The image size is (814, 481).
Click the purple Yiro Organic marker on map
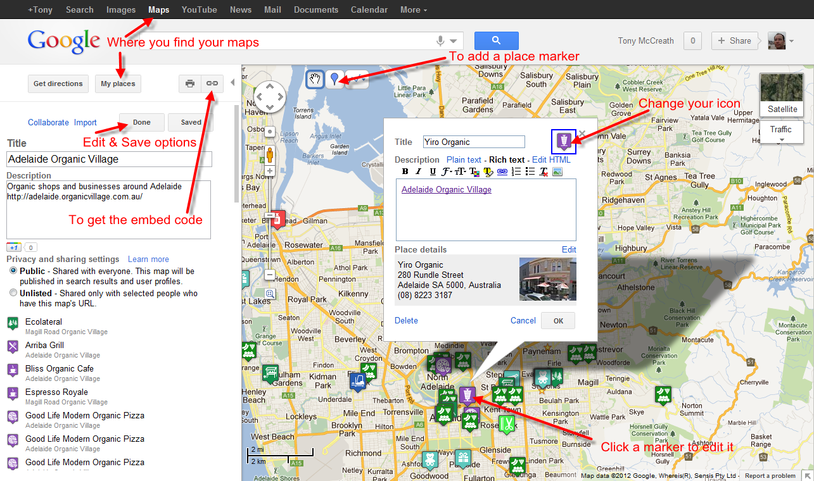(467, 396)
